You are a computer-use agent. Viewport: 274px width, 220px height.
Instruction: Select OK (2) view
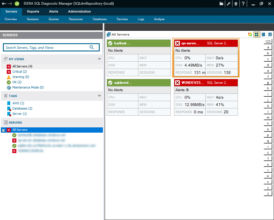pyautogui.click(x=17, y=82)
